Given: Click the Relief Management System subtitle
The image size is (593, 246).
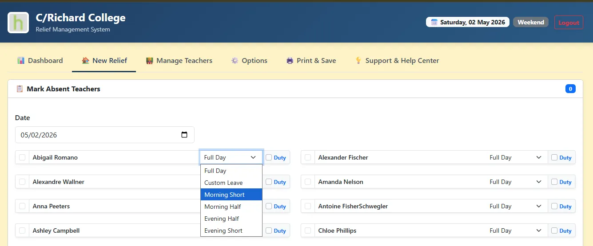Looking at the screenshot, I should click(73, 30).
